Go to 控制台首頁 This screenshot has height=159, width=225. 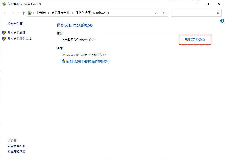(x=15, y=24)
